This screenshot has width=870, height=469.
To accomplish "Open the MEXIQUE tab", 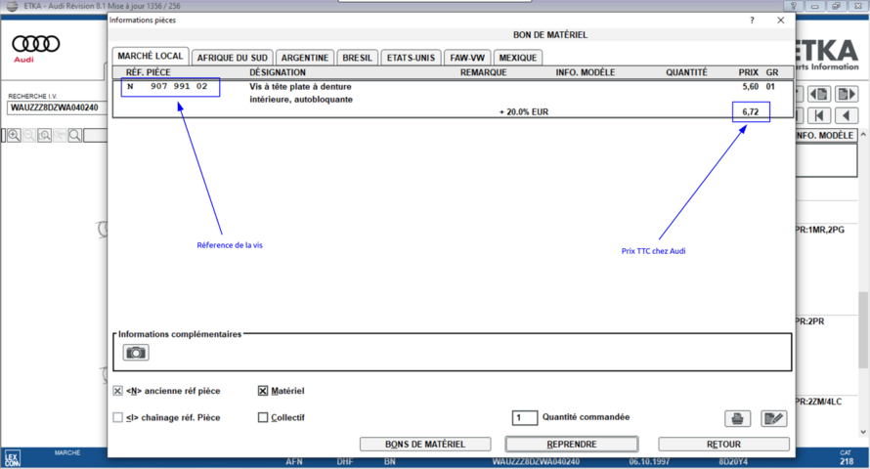I will [518, 58].
